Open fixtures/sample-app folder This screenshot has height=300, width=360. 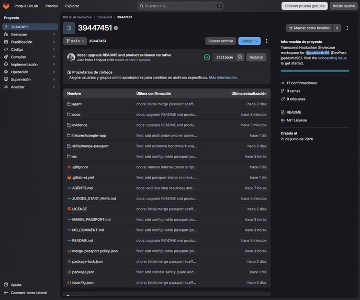[x=89, y=136]
